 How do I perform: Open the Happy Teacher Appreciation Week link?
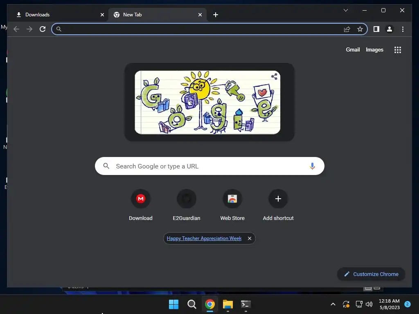(x=204, y=238)
